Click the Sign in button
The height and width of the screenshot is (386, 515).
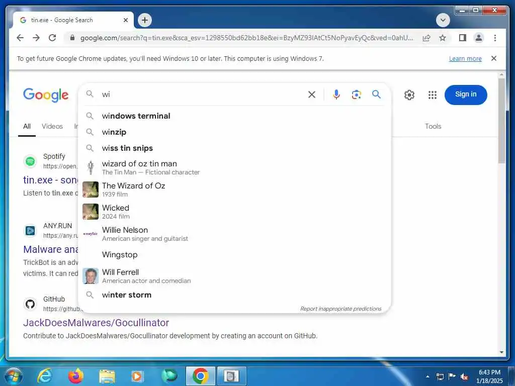tap(466, 95)
